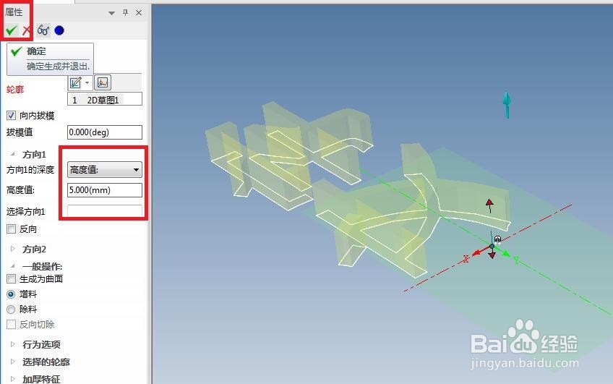Collapse the 一般操作 section
This screenshot has width=613, height=384.
pyautogui.click(x=13, y=266)
